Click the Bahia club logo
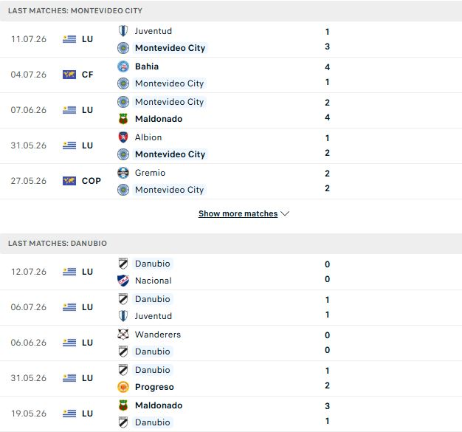 (x=123, y=66)
